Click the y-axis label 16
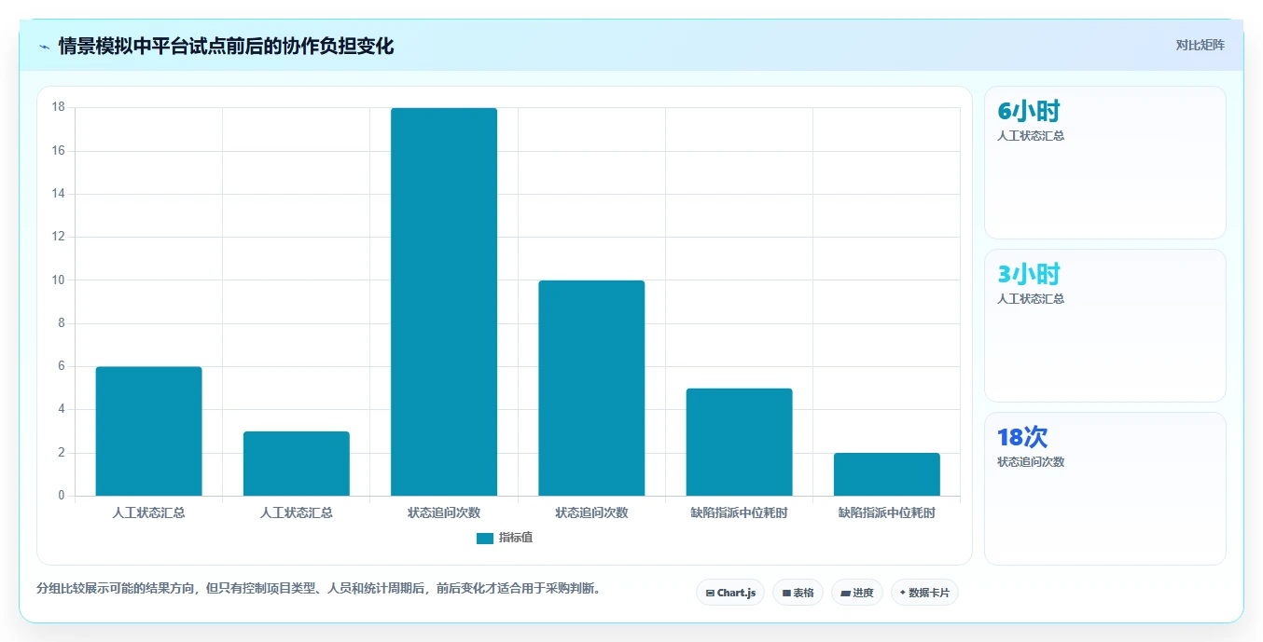The height and width of the screenshot is (642, 1263). (x=58, y=151)
